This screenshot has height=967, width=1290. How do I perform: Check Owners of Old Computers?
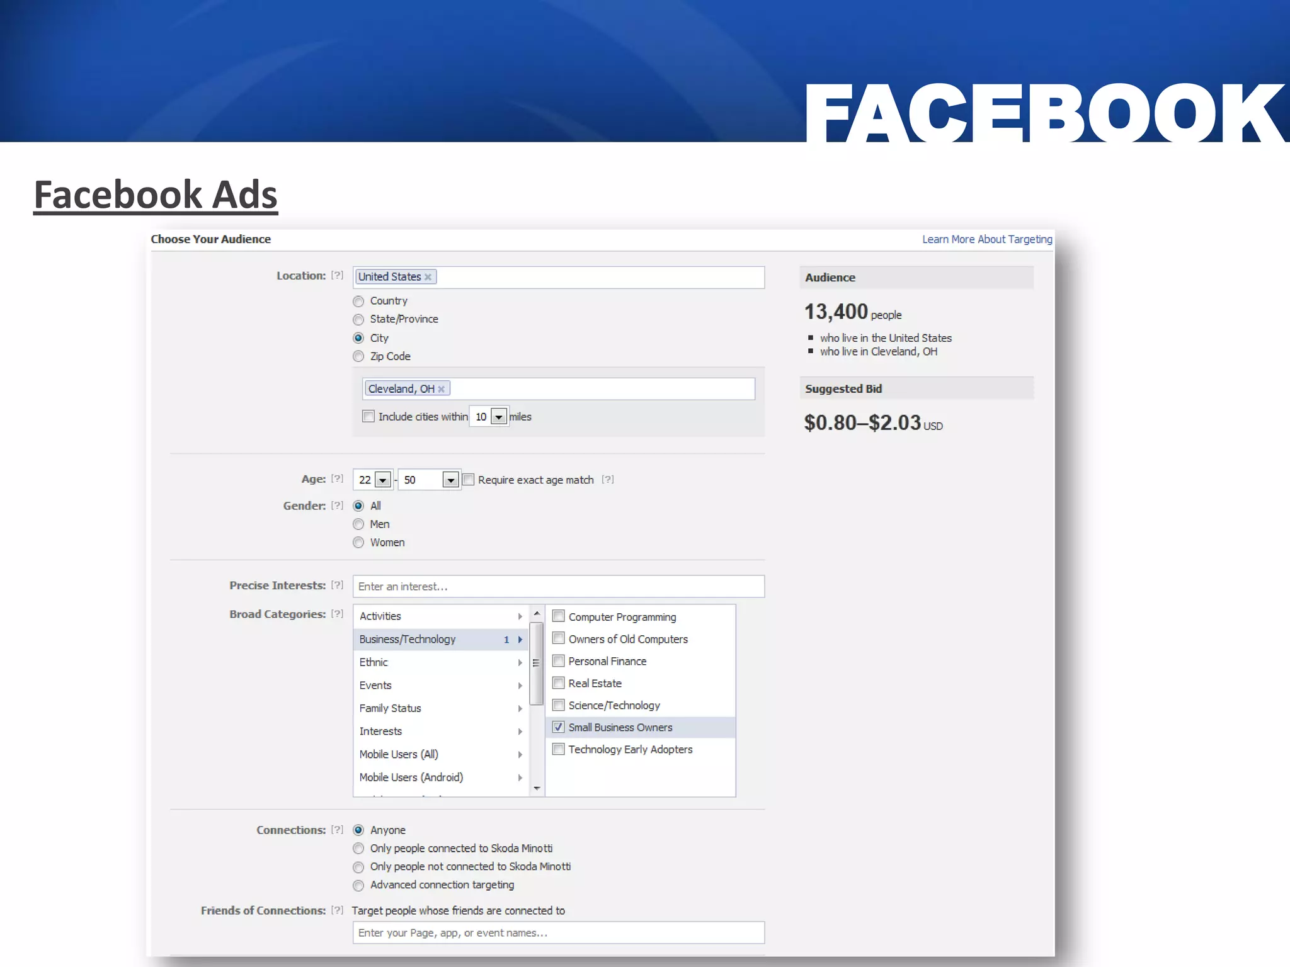tap(558, 638)
